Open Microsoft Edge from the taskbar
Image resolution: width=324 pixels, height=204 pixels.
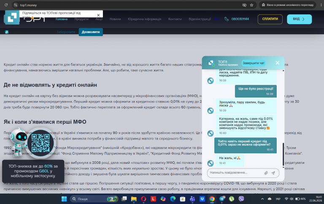pyautogui.click(x=173, y=199)
